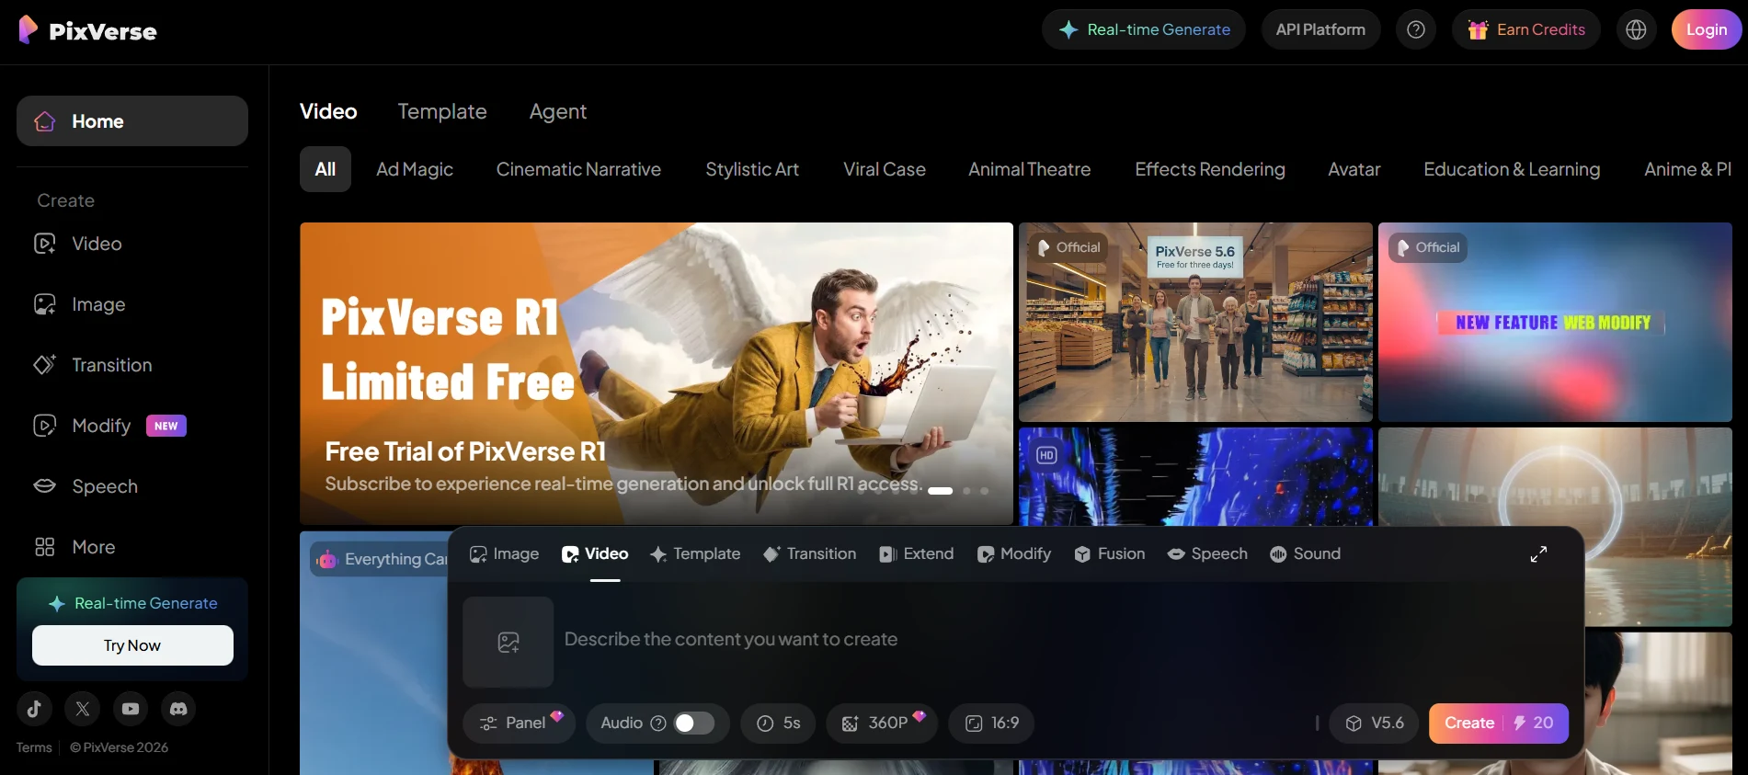The image size is (1748, 775).
Task: Select Transition mode in creation panel
Action: point(809,553)
